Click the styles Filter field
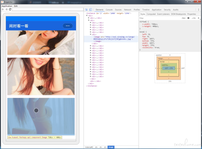The width and height of the screenshot is (202, 149). click(x=160, y=18)
